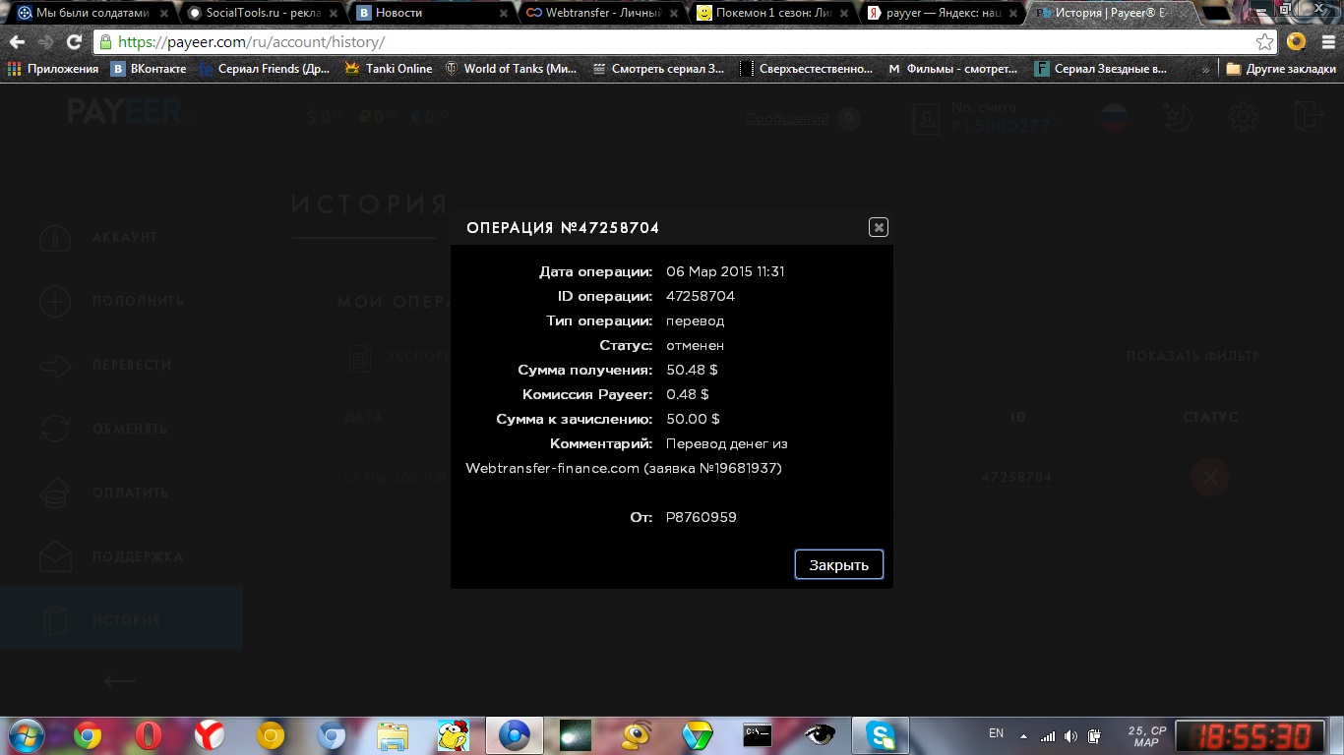Viewport: 1344px width, 755px height.
Task: Click the yellow extension icon beside address bar
Action: (x=1296, y=42)
